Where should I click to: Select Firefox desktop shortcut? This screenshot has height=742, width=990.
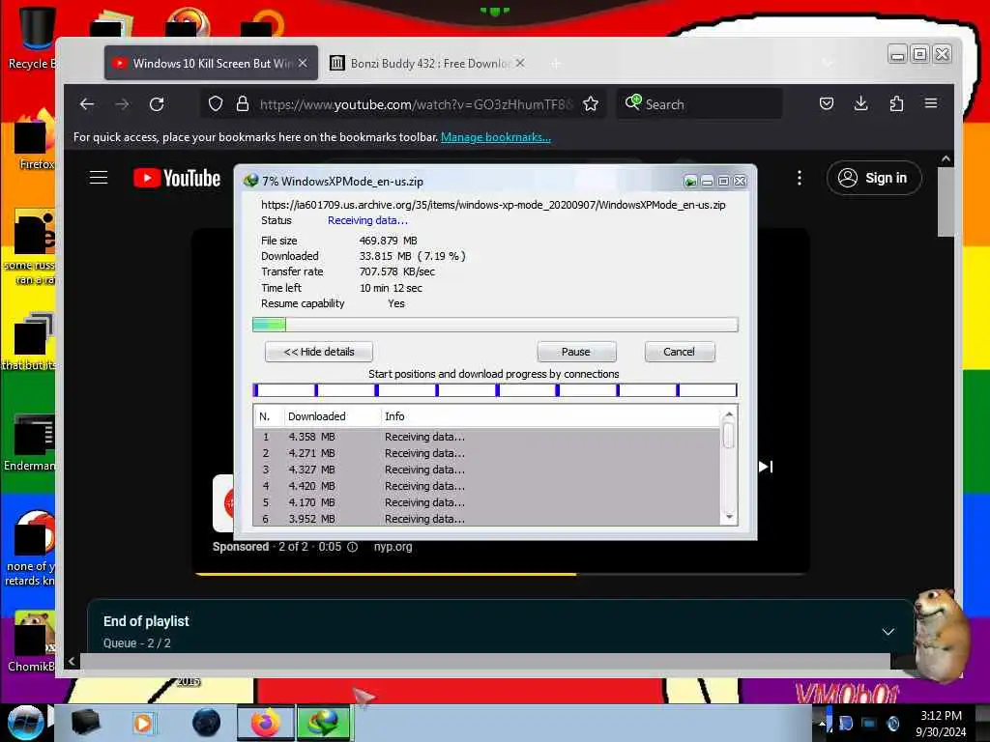[x=35, y=142]
